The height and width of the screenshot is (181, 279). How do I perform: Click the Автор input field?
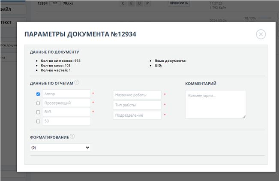point(66,94)
